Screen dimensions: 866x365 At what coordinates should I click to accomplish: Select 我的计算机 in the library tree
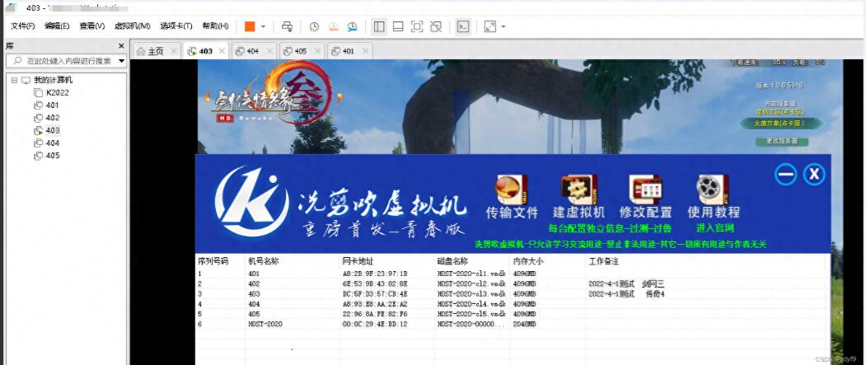click(53, 80)
